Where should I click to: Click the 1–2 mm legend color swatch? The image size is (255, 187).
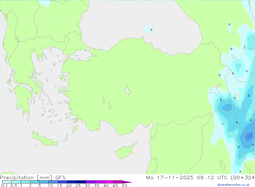click(x=25, y=182)
